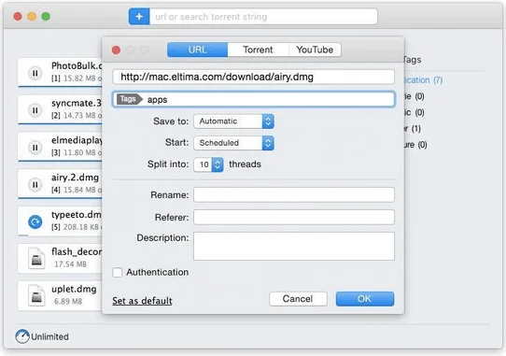Switch to the YouTube tab
Screen dimensions: 506x356
coord(315,50)
